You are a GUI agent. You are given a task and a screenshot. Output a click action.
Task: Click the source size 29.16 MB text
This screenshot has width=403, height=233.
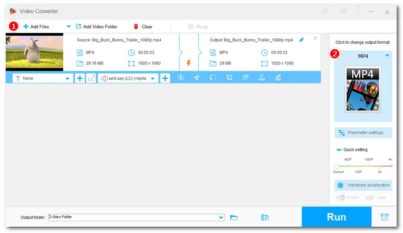pos(94,63)
